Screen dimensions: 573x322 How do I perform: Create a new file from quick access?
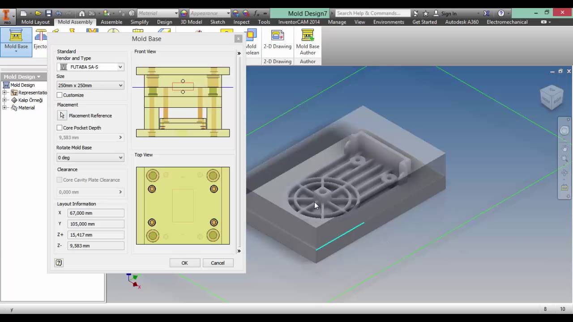tap(24, 13)
